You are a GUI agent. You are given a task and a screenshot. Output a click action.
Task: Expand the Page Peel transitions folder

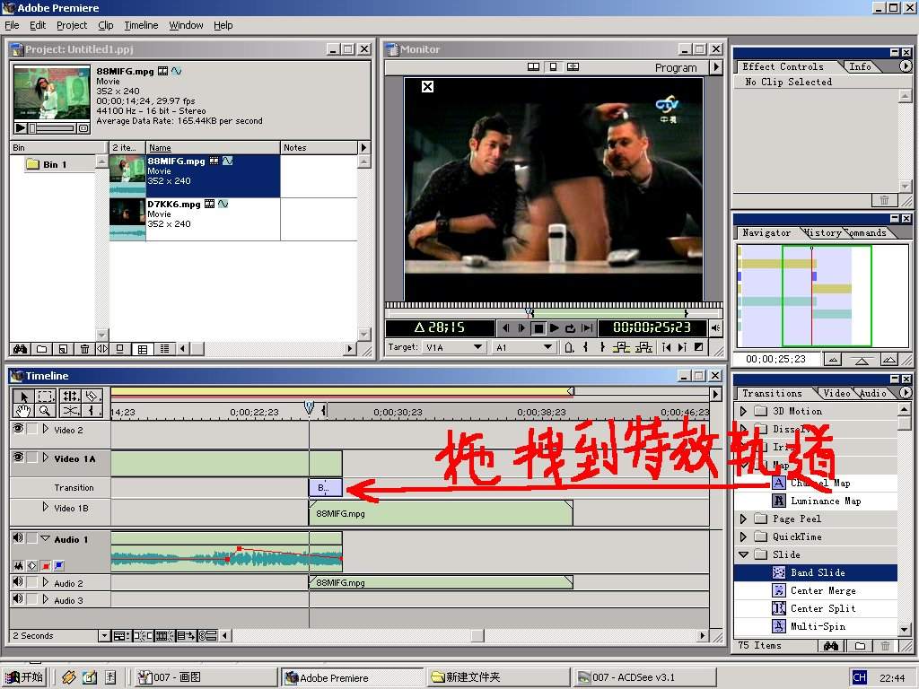(743, 519)
